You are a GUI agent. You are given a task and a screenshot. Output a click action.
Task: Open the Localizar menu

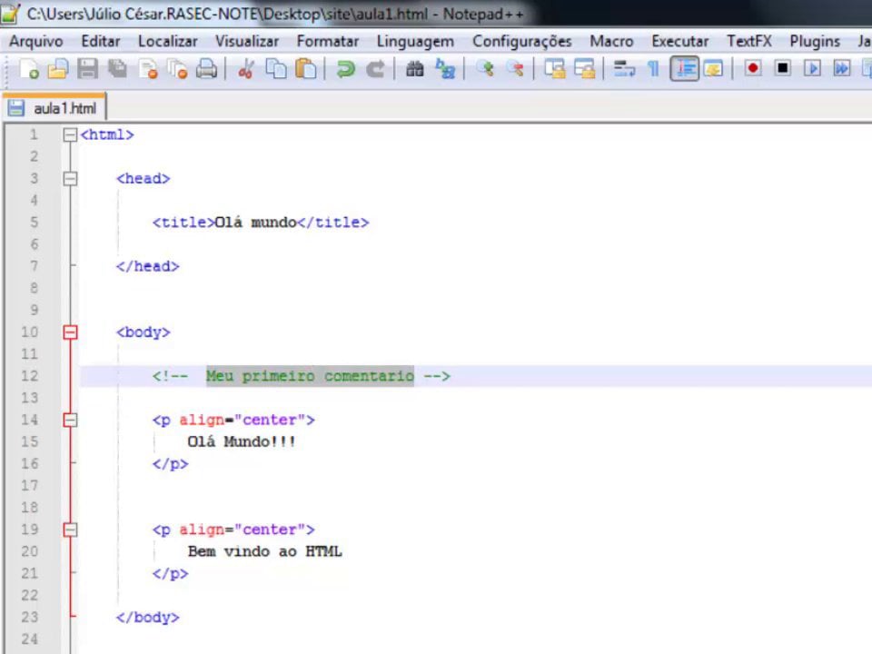click(x=167, y=41)
